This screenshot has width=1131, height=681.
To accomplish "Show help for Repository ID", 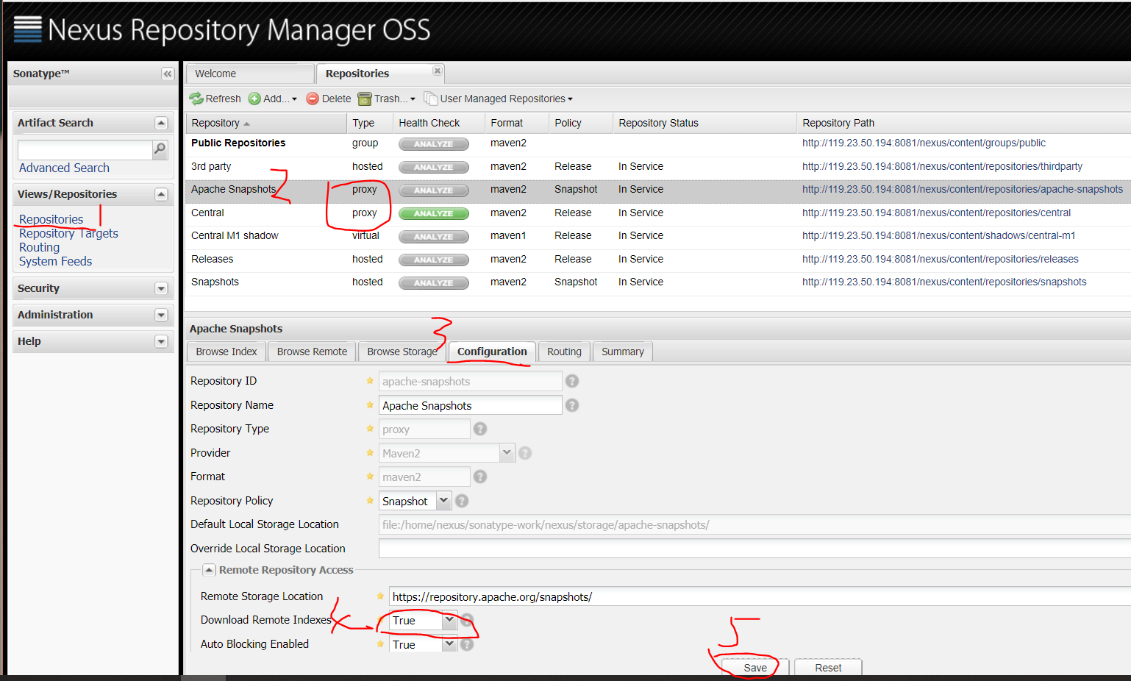I will pyautogui.click(x=572, y=381).
